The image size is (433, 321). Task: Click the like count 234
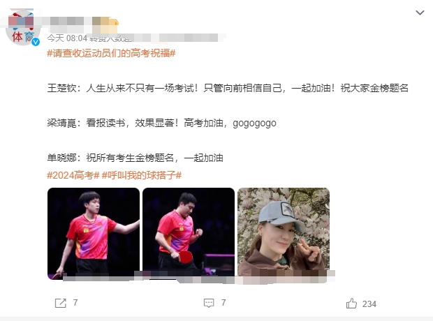[x=369, y=304]
